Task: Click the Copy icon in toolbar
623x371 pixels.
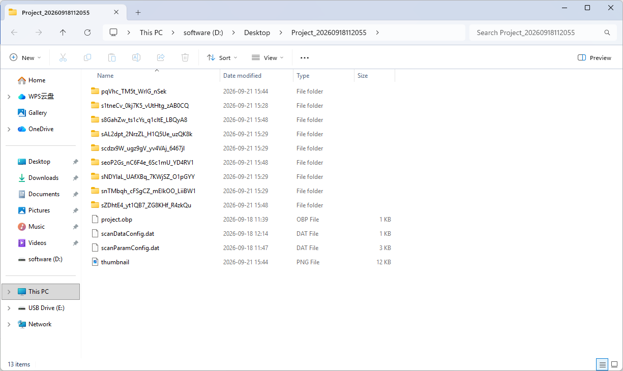Action: (x=87, y=58)
